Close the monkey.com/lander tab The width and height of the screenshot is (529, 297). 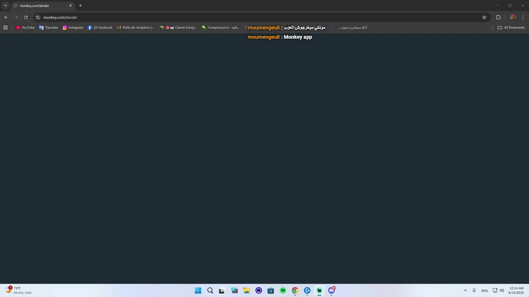tap(70, 6)
